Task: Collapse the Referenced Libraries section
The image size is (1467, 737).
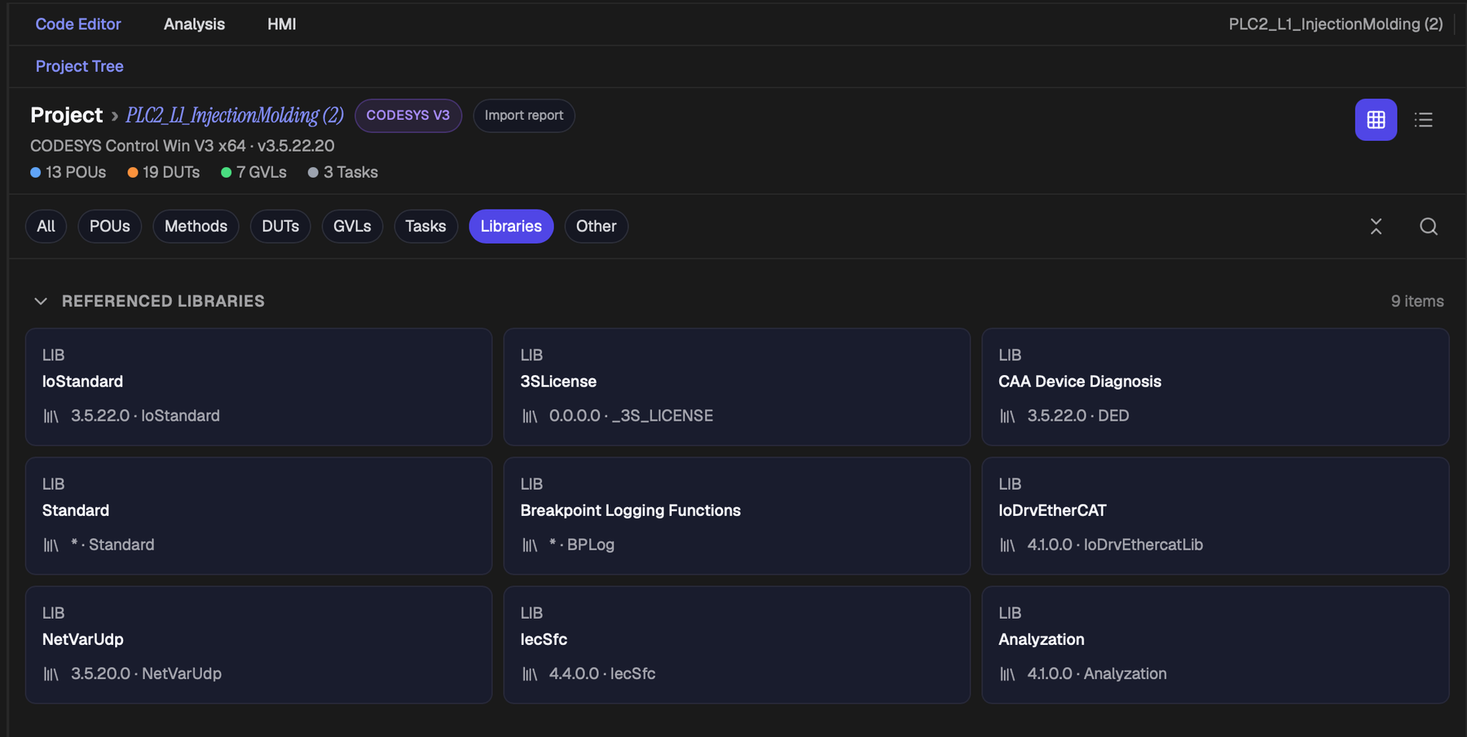Action: (x=41, y=301)
